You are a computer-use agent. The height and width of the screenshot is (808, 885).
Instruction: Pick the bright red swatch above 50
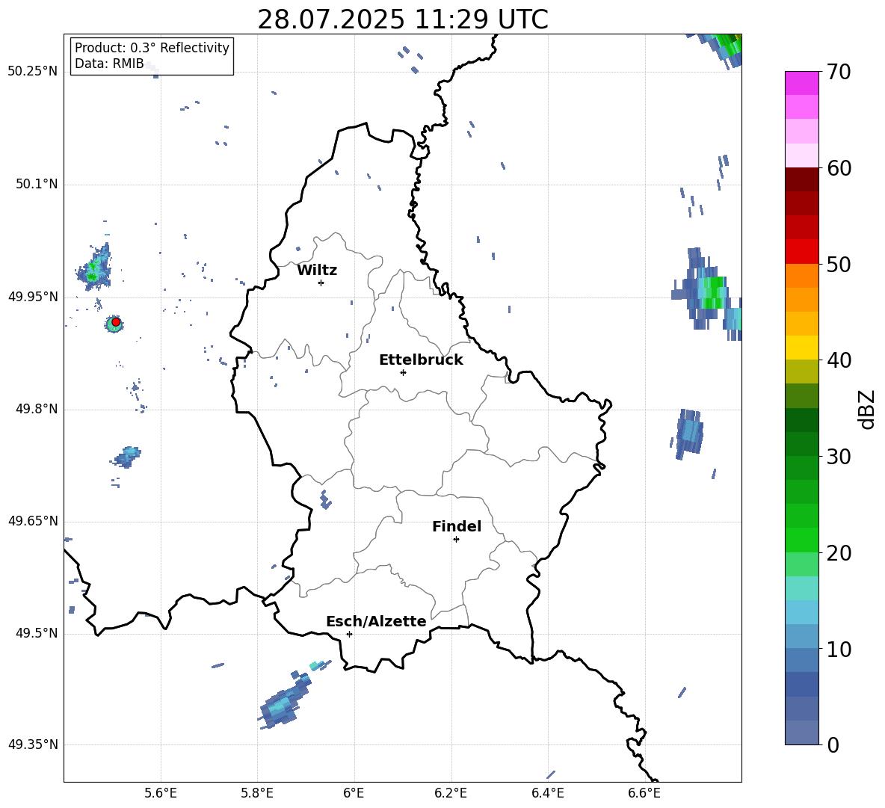(801, 252)
